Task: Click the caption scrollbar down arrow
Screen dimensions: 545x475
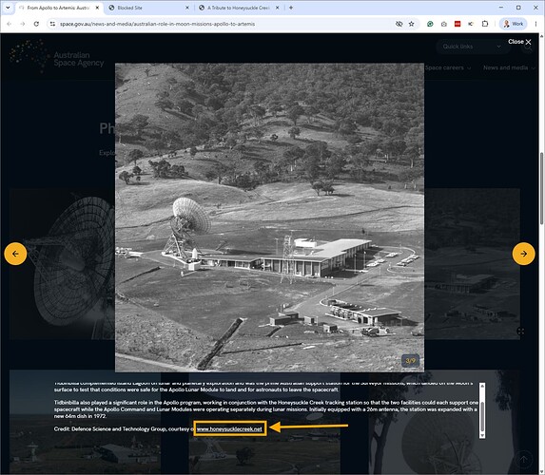Action: coord(482,435)
